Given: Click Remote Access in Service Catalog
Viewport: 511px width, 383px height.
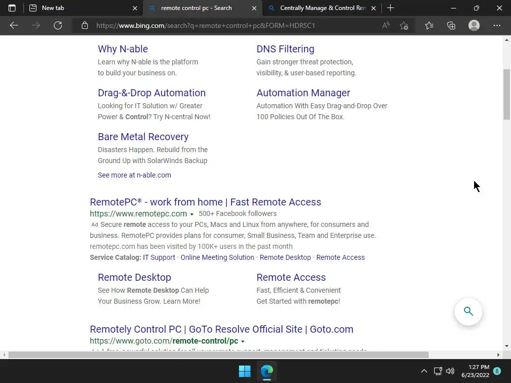Looking at the screenshot, I should [340, 257].
